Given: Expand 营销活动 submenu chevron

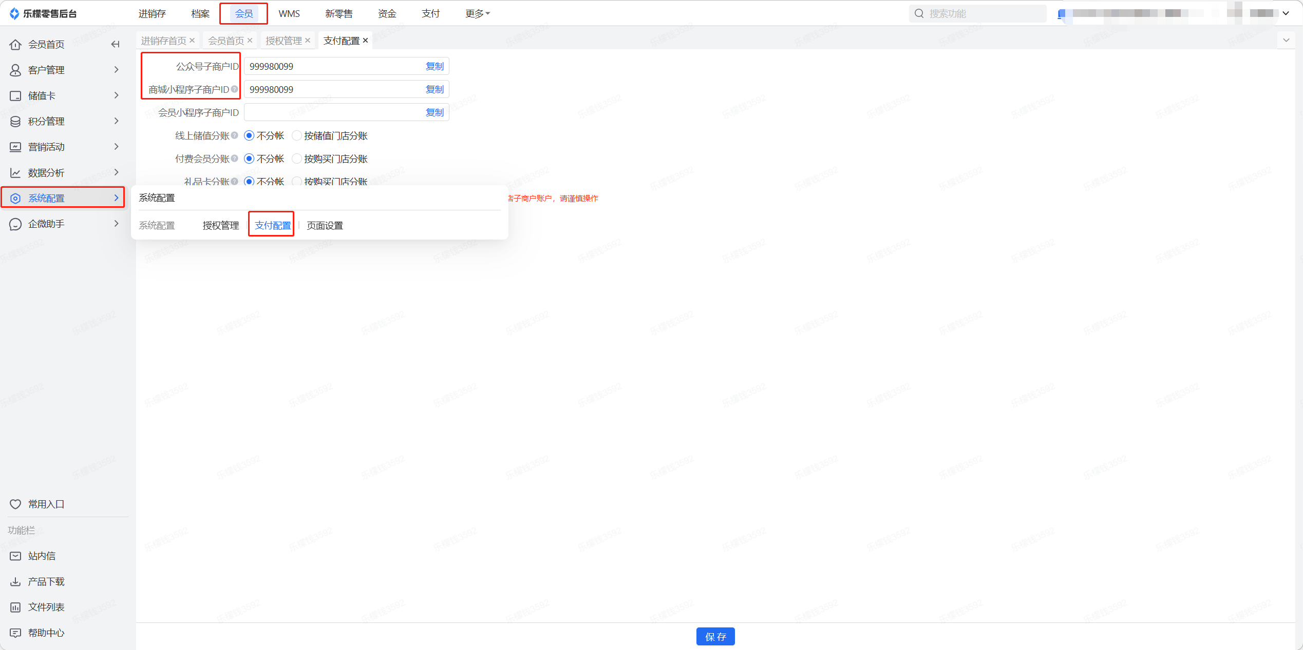Looking at the screenshot, I should [x=117, y=147].
